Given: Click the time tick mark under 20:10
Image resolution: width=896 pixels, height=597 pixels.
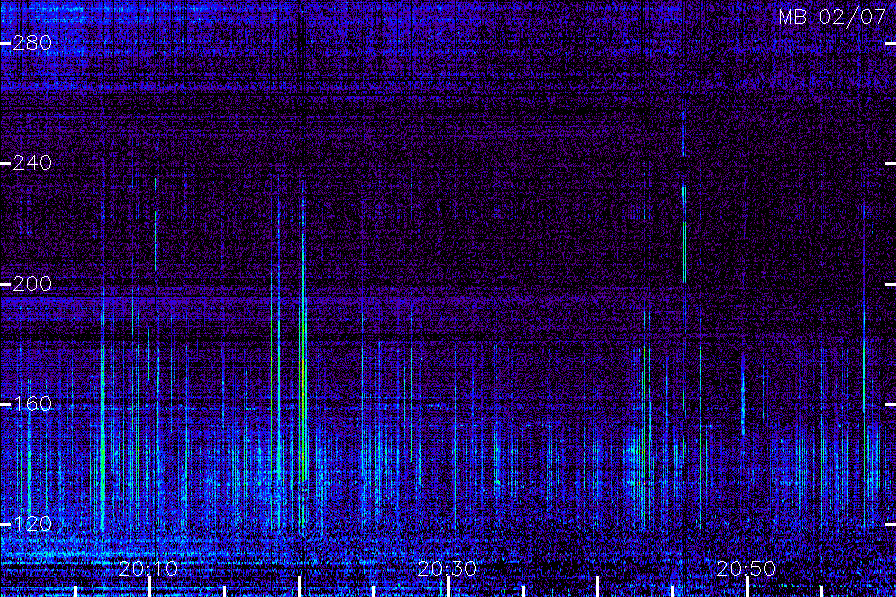Looking at the screenshot, I should point(149,587).
